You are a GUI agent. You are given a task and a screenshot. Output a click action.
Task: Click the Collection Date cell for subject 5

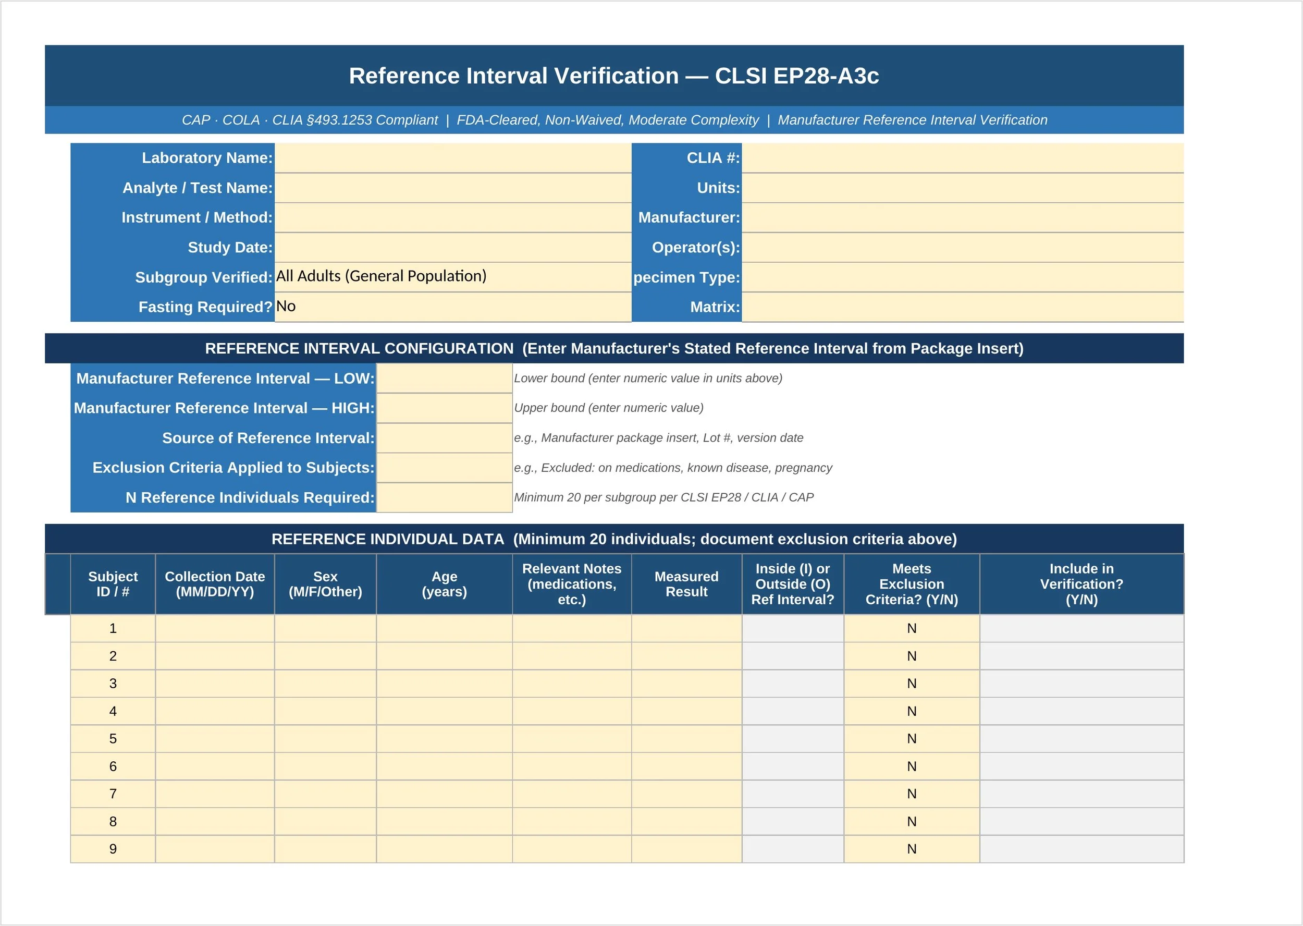[215, 738]
